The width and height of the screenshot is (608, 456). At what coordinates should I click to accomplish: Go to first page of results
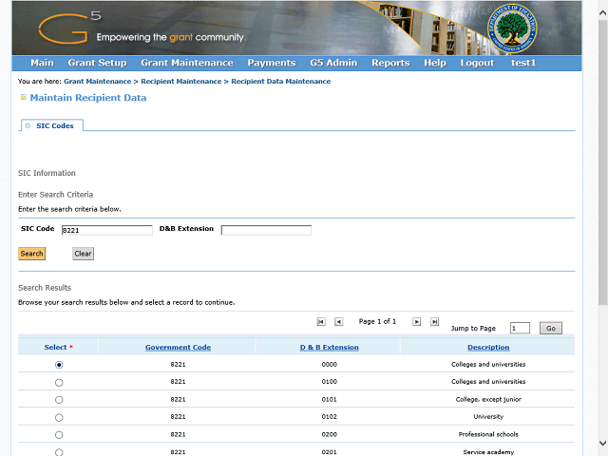[x=321, y=322]
